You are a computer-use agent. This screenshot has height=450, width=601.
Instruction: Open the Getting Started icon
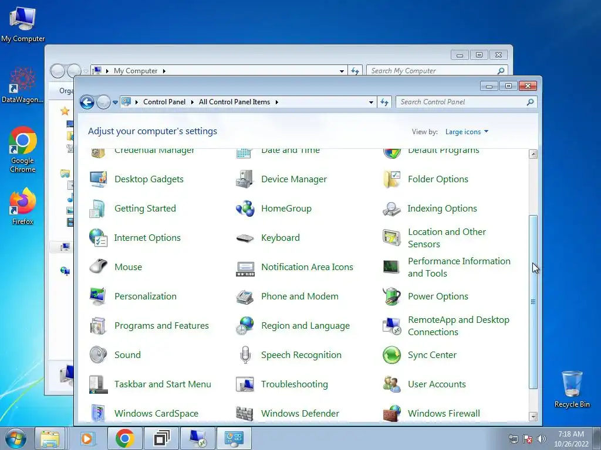click(98, 209)
